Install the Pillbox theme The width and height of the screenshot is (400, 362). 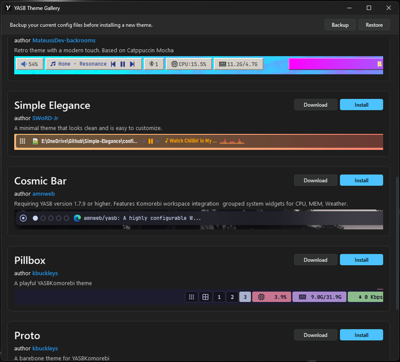(x=361, y=260)
